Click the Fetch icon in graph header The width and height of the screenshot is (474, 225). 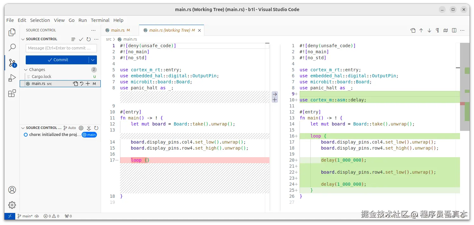89,128
